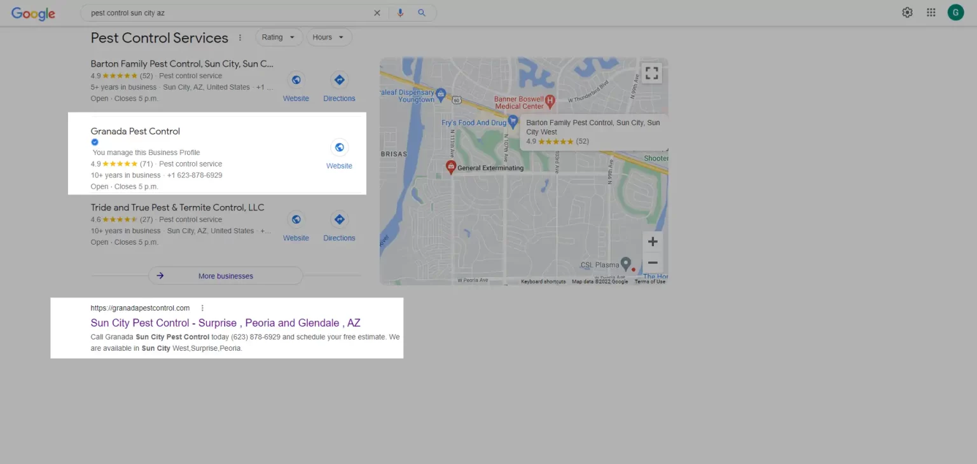Start voice search with microphone icon
Viewport: 977px width, 464px height.
(400, 13)
